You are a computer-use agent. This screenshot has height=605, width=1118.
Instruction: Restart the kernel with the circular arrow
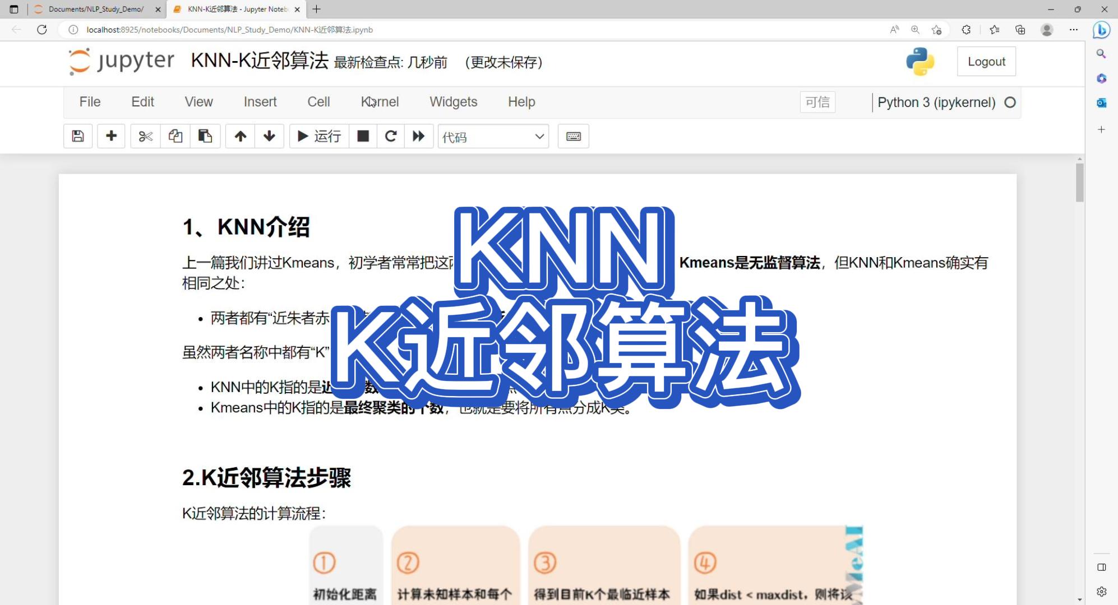pyautogui.click(x=391, y=136)
